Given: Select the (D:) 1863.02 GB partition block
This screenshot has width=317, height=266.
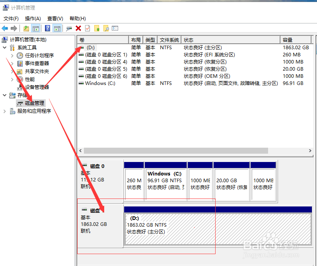Looking at the screenshot, I should pos(218,226).
